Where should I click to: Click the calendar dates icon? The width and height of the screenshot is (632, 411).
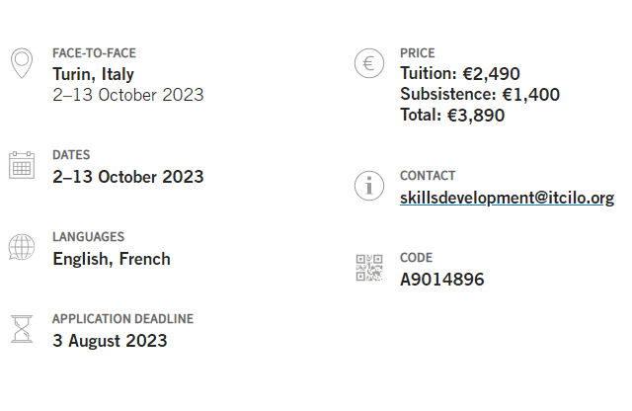(21, 165)
